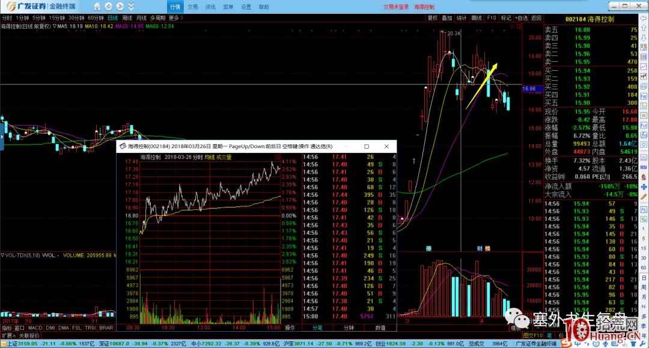The image size is (649, 348).
Task: Select the DMI indicator
Action: pyautogui.click(x=50, y=328)
